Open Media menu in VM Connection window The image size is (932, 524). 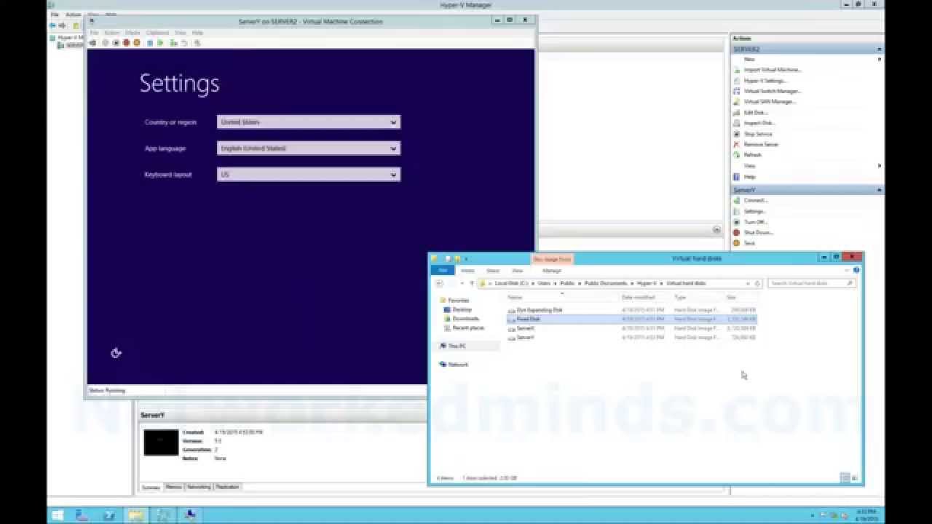(133, 33)
